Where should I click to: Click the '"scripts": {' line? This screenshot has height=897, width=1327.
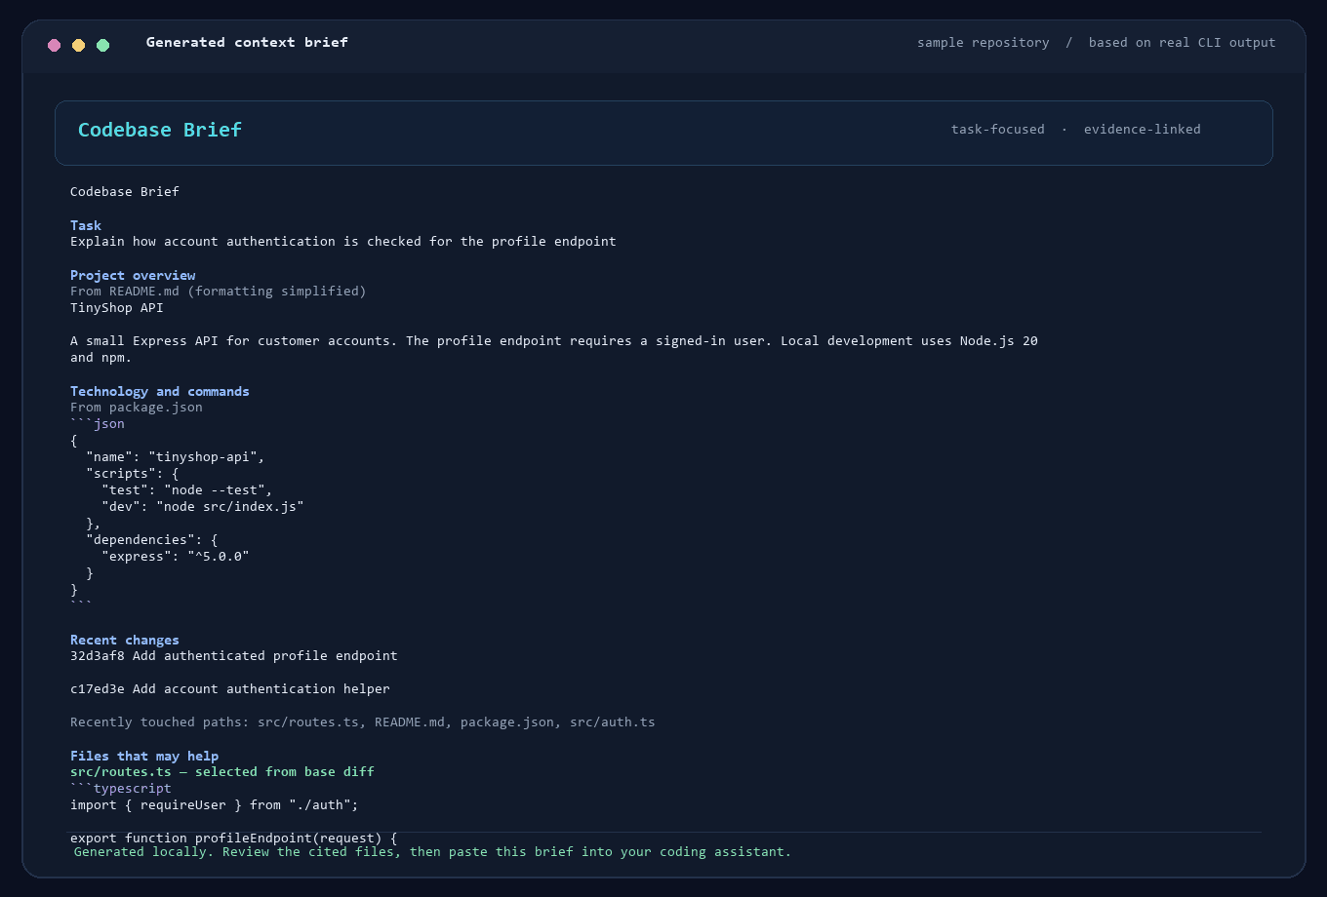pos(133,473)
